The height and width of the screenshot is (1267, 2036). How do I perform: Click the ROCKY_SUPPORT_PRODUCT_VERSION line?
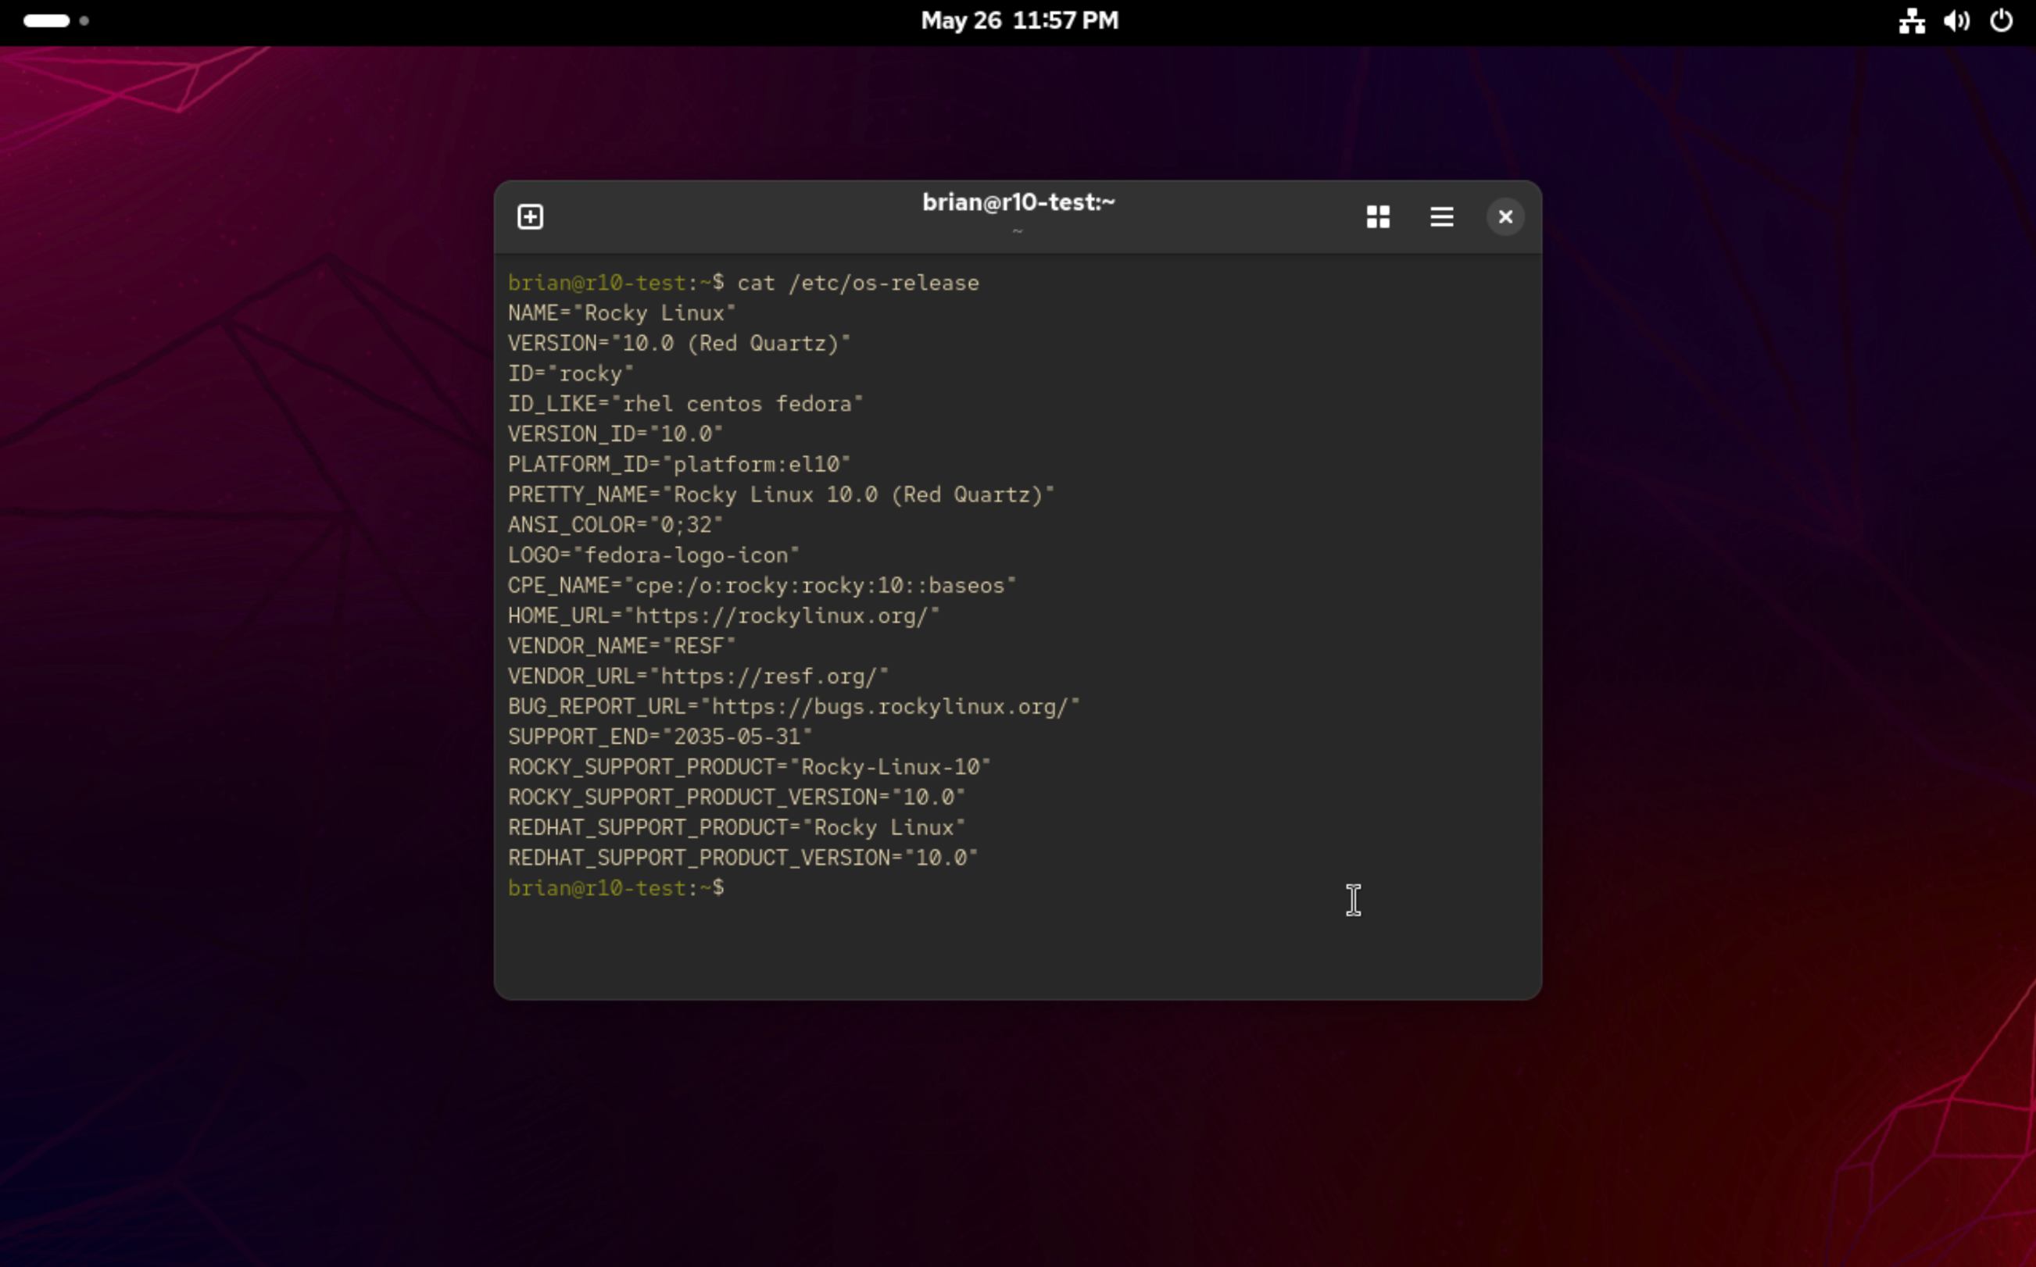(x=736, y=797)
